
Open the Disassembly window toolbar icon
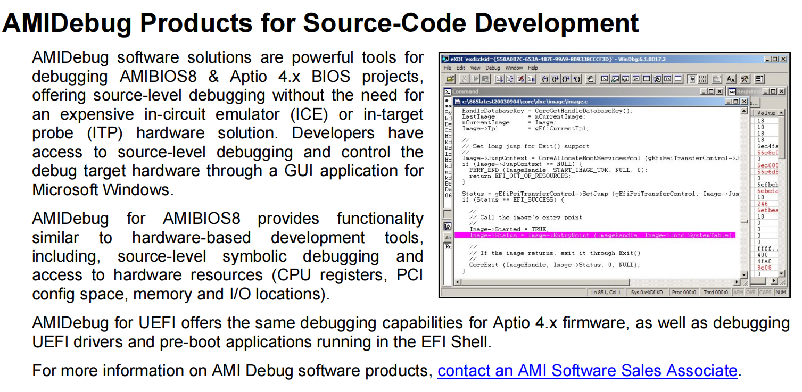point(667,79)
